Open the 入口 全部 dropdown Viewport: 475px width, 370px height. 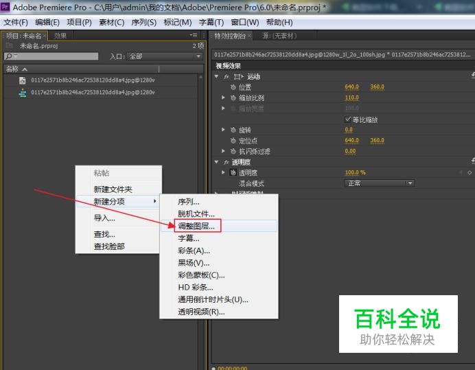165,56
